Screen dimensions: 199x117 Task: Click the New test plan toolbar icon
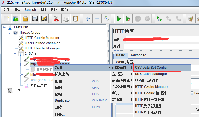[x=6, y=19]
